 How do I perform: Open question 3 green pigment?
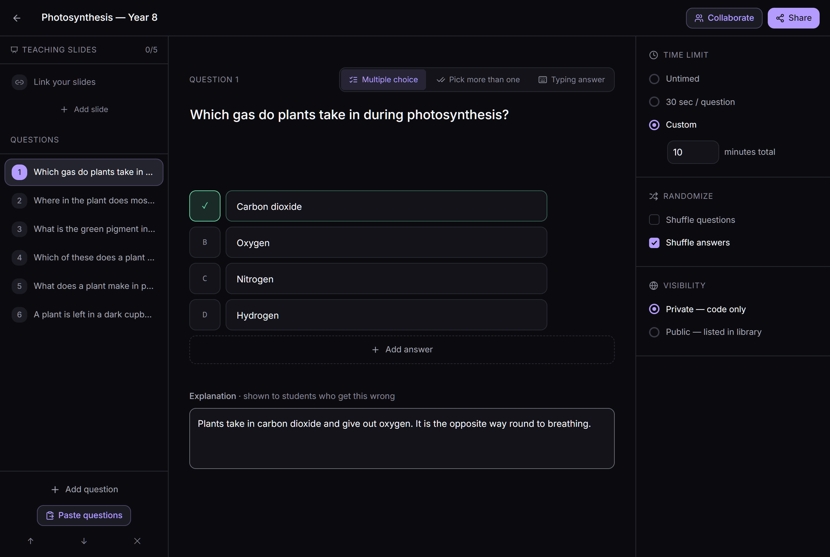click(x=84, y=229)
